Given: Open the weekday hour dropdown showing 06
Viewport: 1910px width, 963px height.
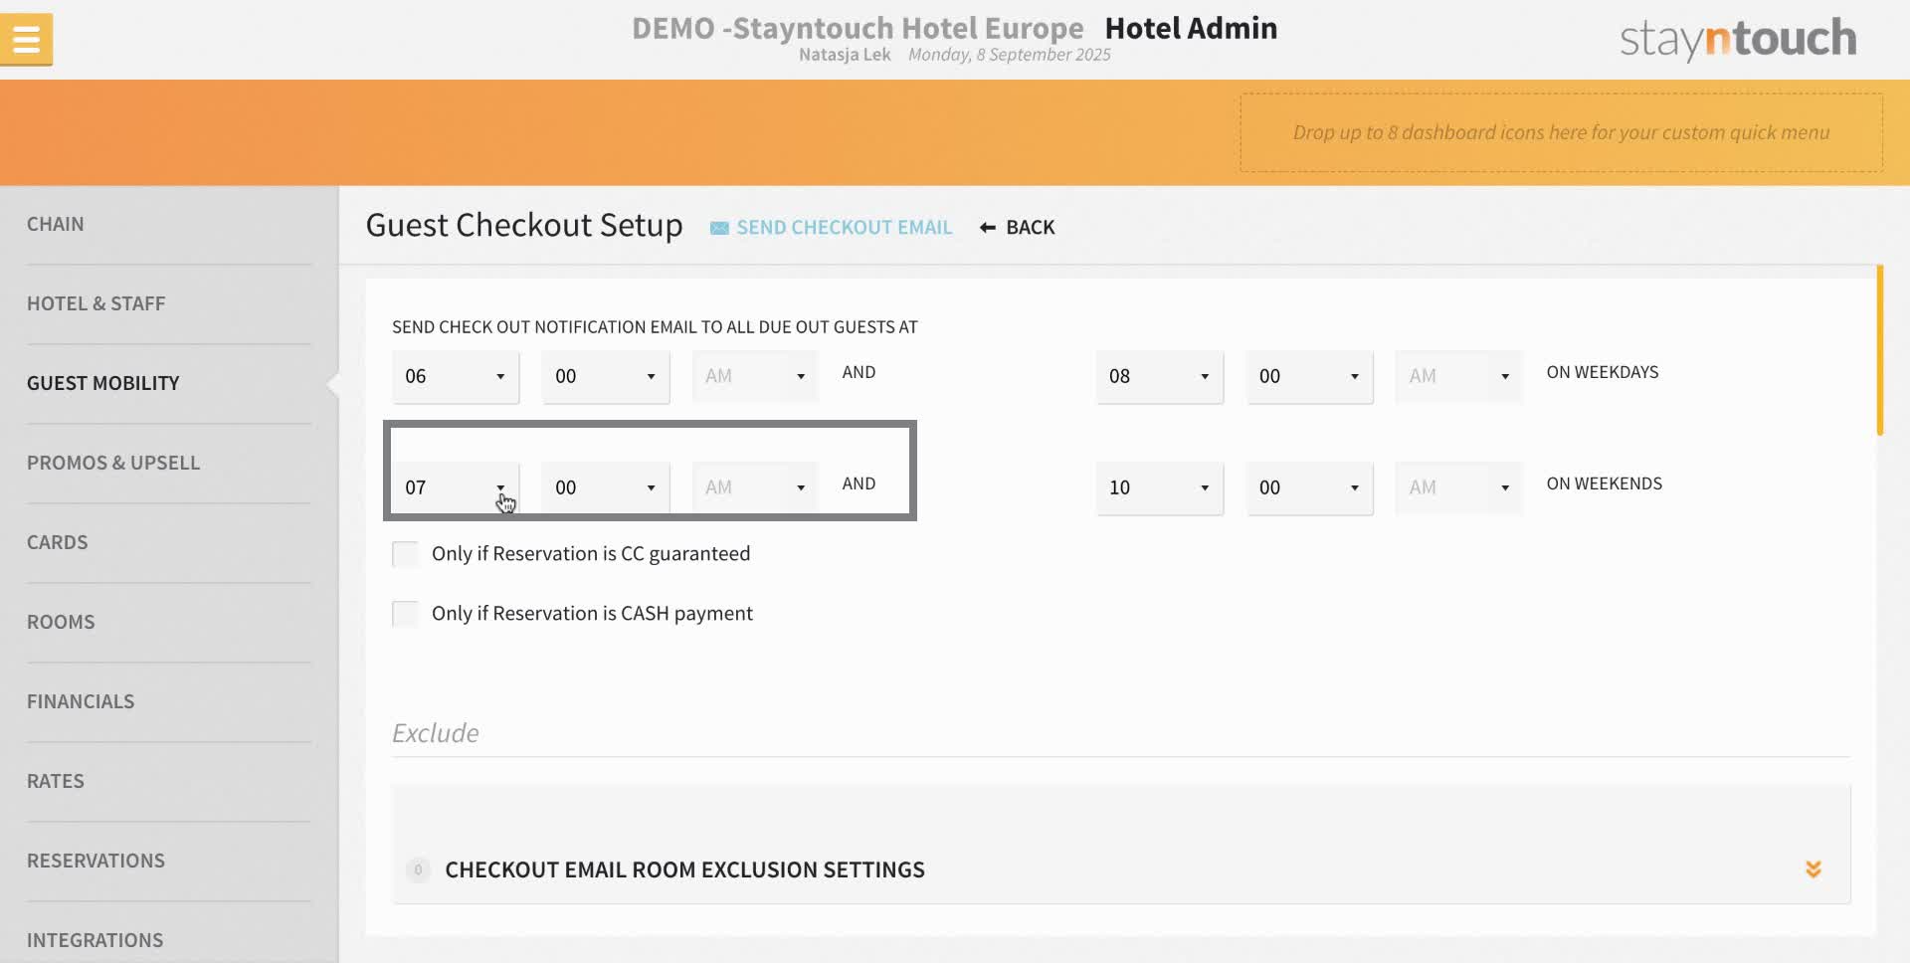Looking at the screenshot, I should coord(455,377).
